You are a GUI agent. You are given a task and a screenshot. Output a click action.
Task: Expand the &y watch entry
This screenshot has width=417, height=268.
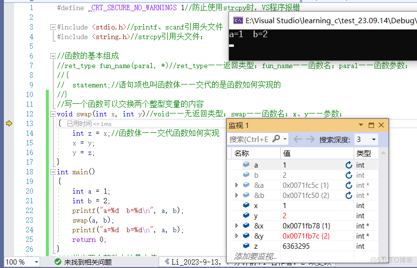pyautogui.click(x=236, y=236)
